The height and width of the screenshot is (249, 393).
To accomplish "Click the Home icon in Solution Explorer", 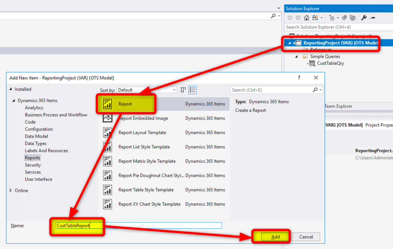I will [306, 18].
